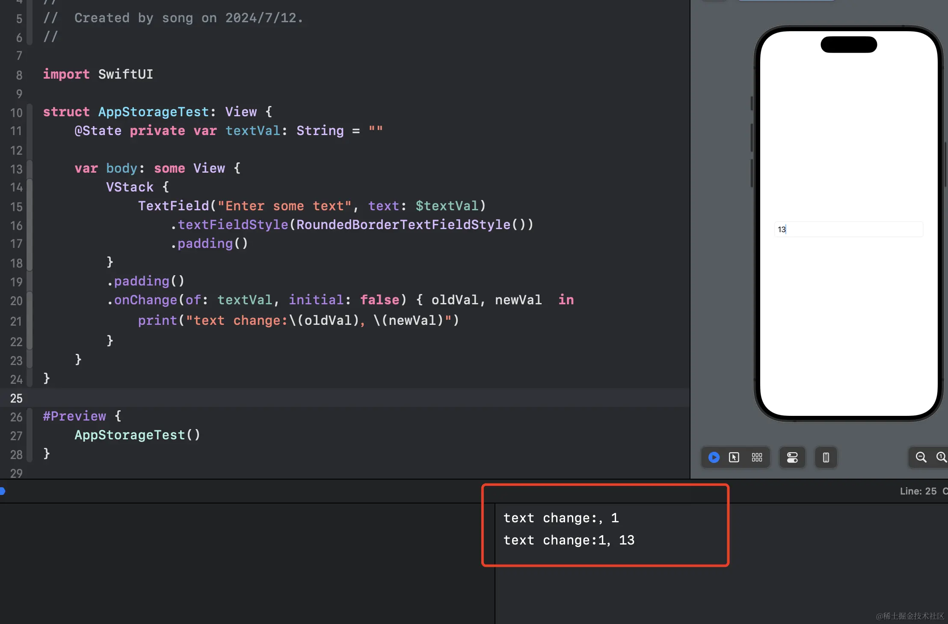Click console line 'text change:1, 13'
The image size is (948, 624).
click(x=569, y=540)
